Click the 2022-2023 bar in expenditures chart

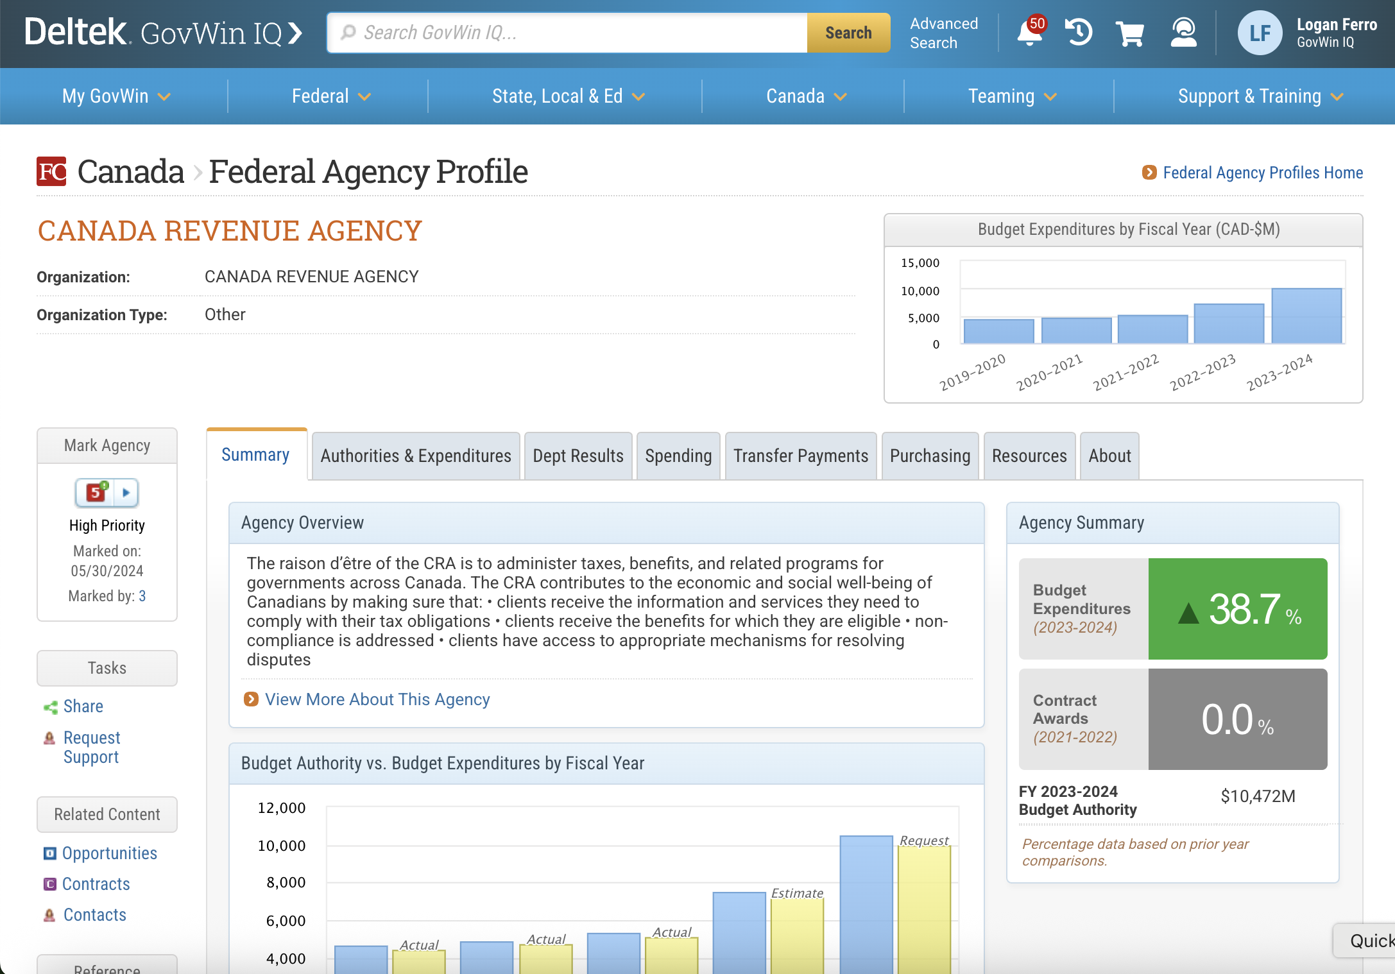pos(1229,323)
